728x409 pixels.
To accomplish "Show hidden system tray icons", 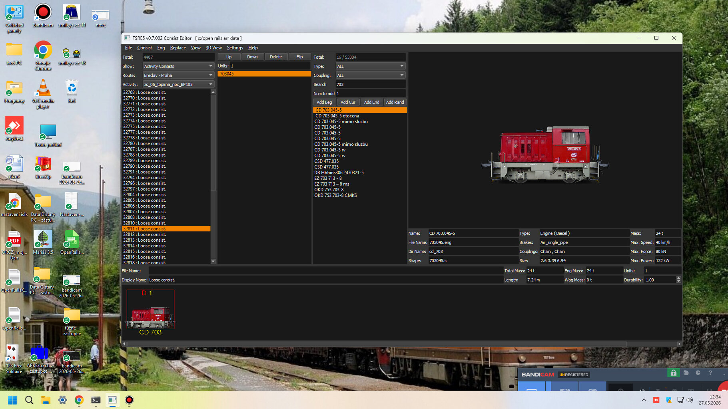I will [644, 400].
